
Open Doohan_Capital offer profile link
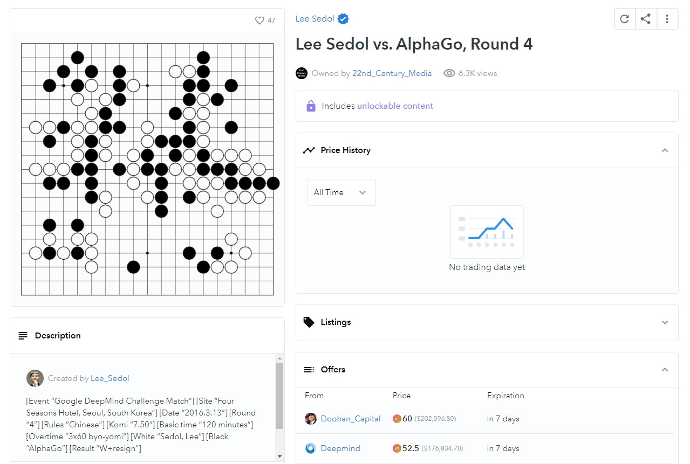(351, 419)
